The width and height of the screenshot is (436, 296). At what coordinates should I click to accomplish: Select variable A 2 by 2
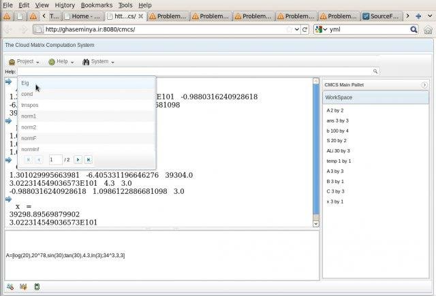(335, 110)
